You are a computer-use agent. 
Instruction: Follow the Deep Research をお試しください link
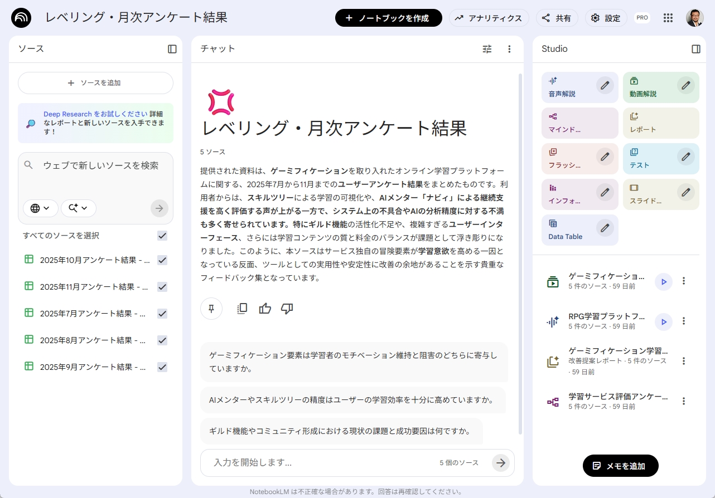(x=96, y=114)
